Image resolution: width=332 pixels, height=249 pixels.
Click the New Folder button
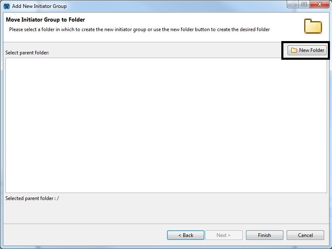tap(307, 50)
